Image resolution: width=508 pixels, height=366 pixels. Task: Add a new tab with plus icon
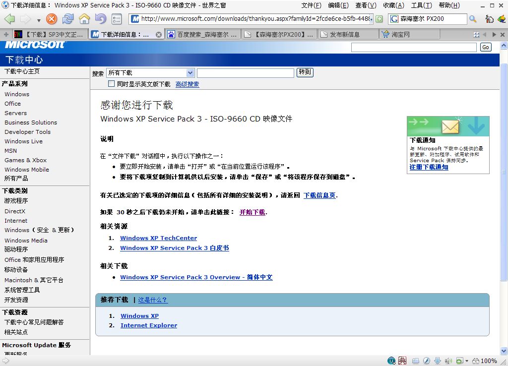pyautogui.click(x=6, y=34)
